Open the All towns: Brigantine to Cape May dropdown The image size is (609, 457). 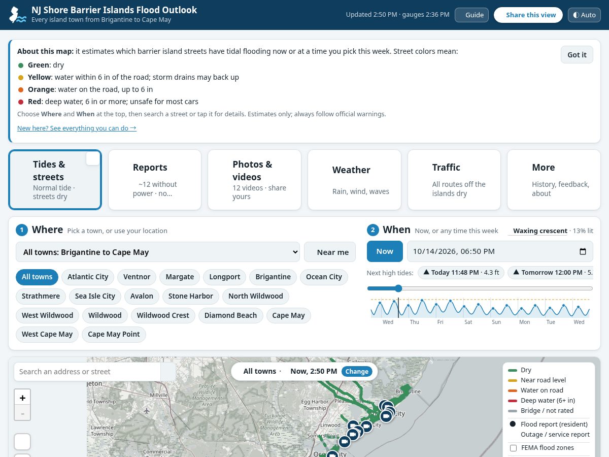pos(158,252)
